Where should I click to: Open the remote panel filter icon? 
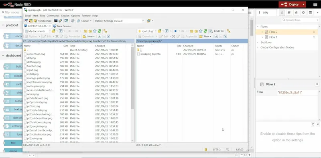167,31
